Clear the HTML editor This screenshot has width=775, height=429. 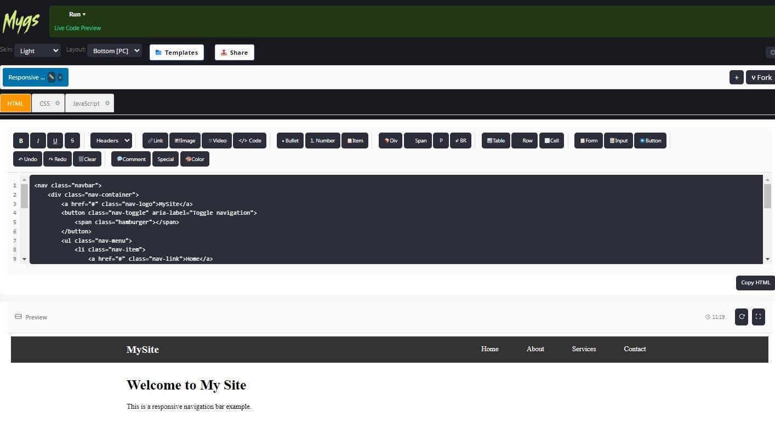coord(87,159)
